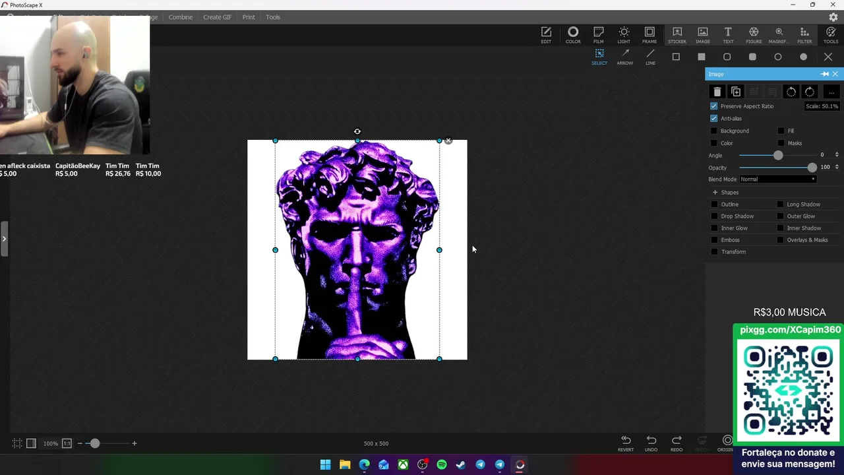Open PhotoScape settings gear
Image resolution: width=844 pixels, height=475 pixels.
[833, 17]
